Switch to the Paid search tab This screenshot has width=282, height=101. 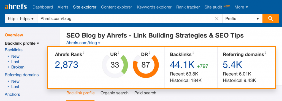click(x=145, y=93)
